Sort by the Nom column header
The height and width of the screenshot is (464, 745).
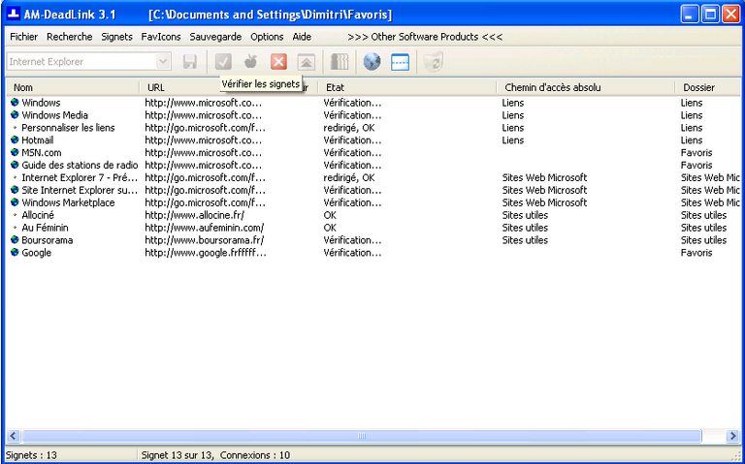[73, 87]
